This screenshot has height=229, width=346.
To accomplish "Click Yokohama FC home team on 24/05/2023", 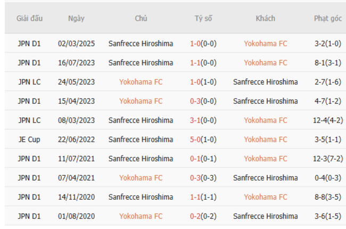I will 141,82.
